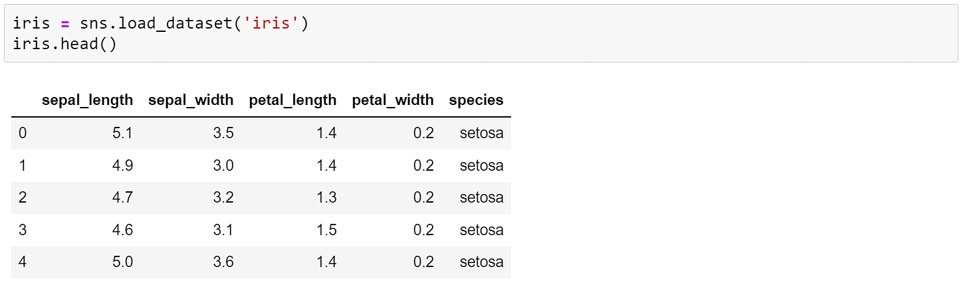Click the sepal_width value 3.0
The width and height of the screenshot is (963, 281).
(x=223, y=165)
